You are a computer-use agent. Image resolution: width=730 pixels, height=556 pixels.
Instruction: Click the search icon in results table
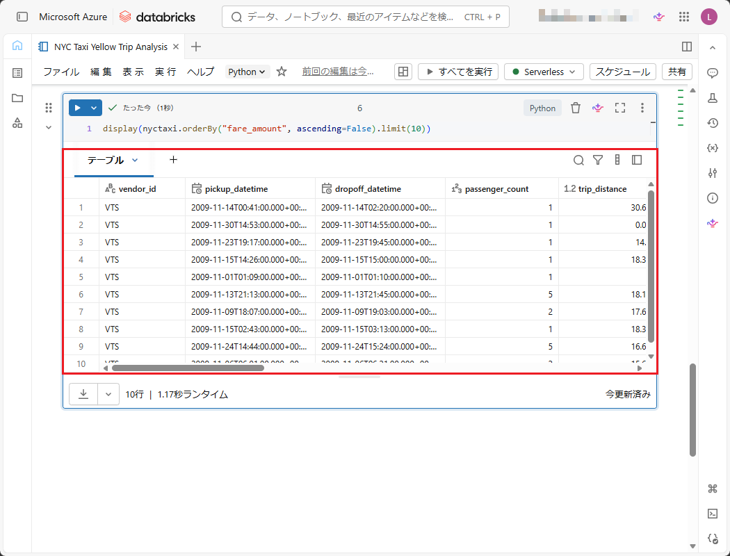(x=578, y=161)
